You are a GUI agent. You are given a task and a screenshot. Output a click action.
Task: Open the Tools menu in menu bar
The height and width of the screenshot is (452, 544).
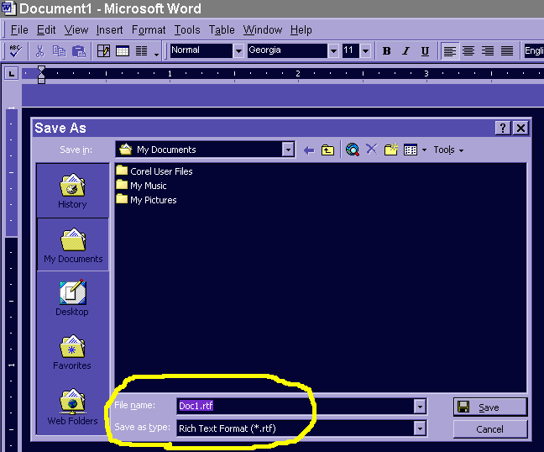(187, 30)
